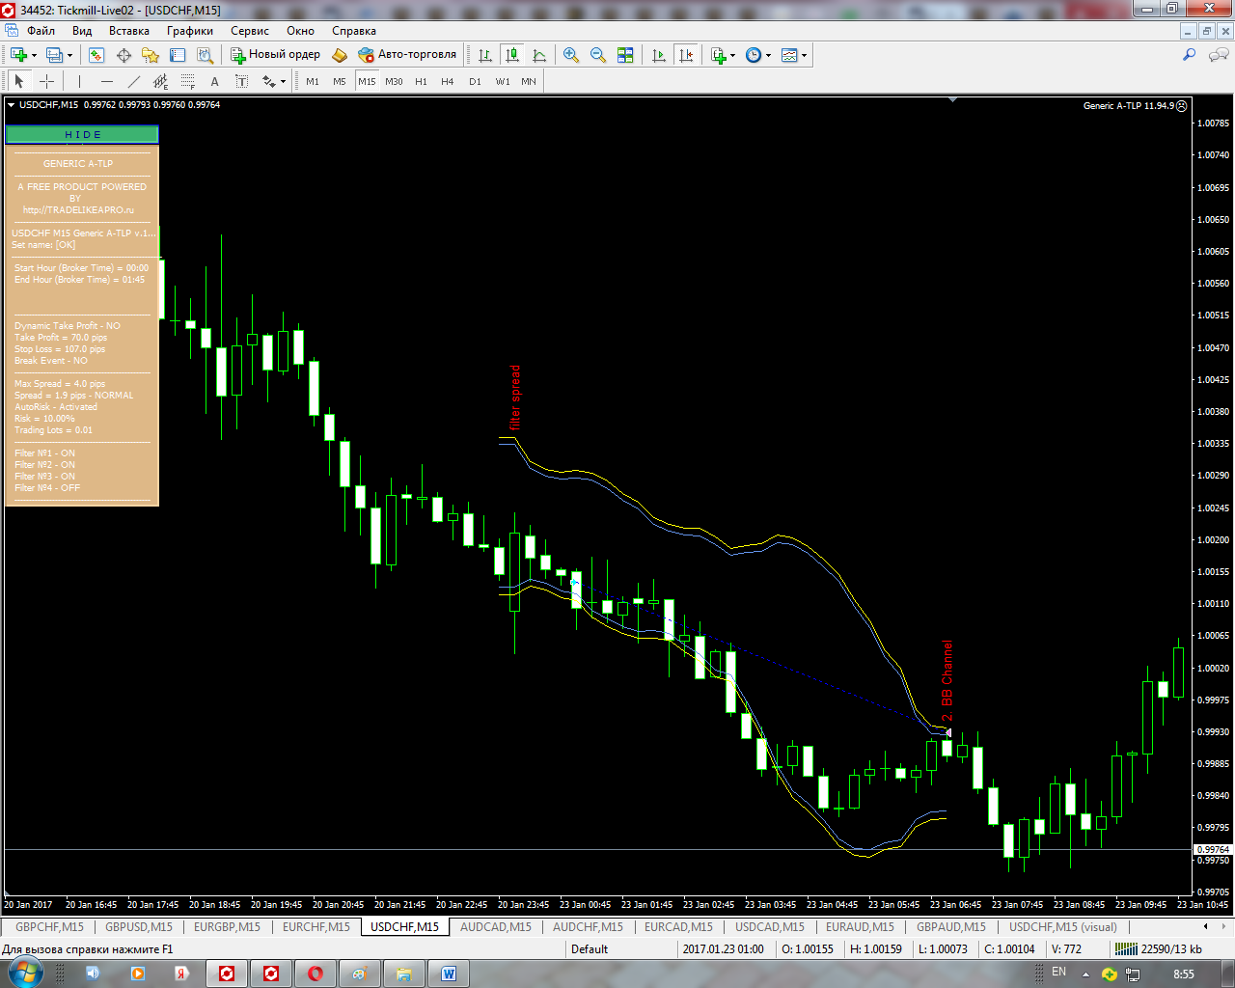Open the TRADELIKEAPRO.ru link
Viewport: 1235px width, 988px height.
pos(78,210)
